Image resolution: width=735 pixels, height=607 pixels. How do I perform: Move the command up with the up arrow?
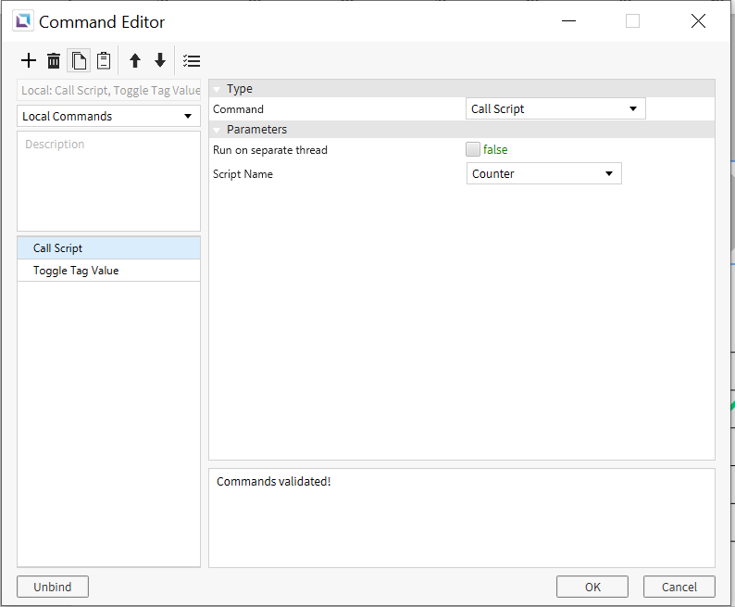coord(135,60)
